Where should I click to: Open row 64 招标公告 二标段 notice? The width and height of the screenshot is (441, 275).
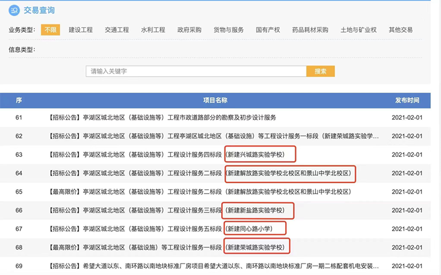[200, 174]
